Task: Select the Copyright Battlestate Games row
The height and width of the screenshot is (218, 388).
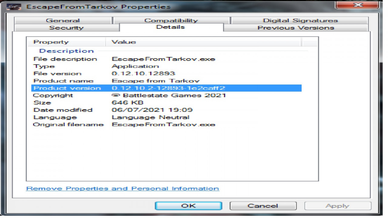Action: click(166, 95)
